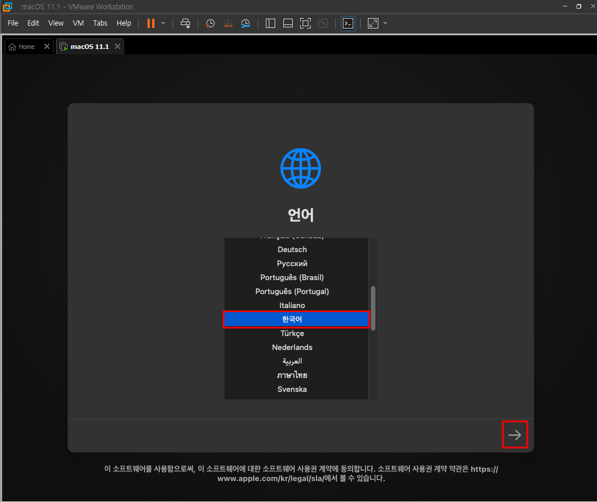This screenshot has height=502, width=597.
Task: Minimize the VMware Workstation window
Action: (x=565, y=6)
